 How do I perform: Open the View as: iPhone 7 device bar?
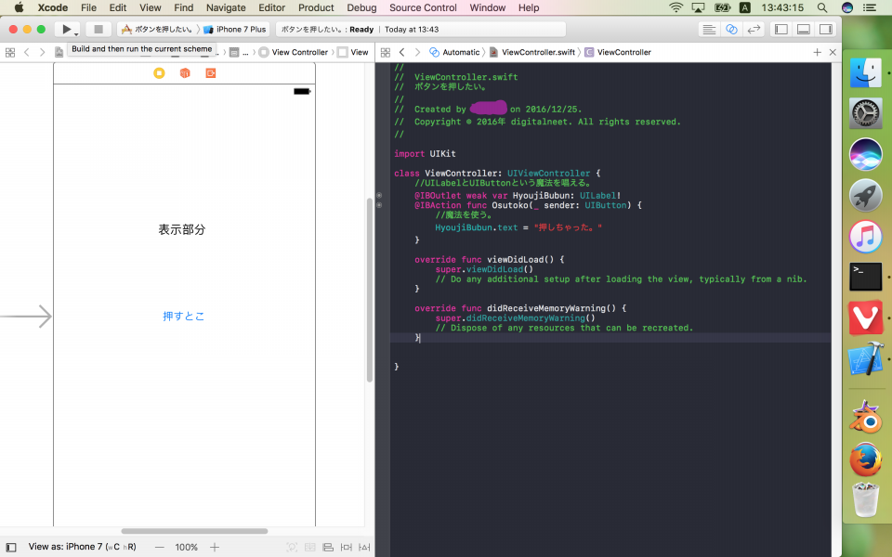(82, 547)
